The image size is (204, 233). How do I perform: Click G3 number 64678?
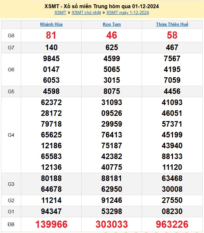coord(51,189)
